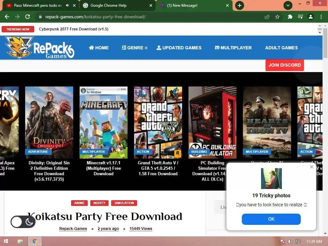Open the PC Building Simulator cover
The image size is (328, 246).
point(212,122)
